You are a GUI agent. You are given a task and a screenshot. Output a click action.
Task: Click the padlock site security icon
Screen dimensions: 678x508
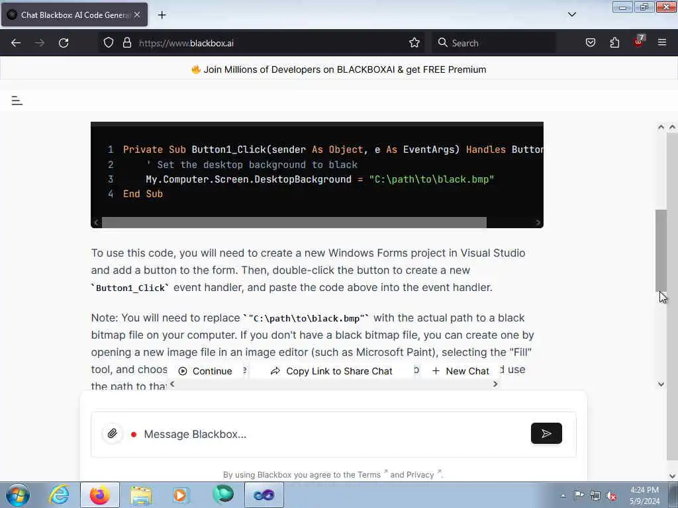coord(126,43)
